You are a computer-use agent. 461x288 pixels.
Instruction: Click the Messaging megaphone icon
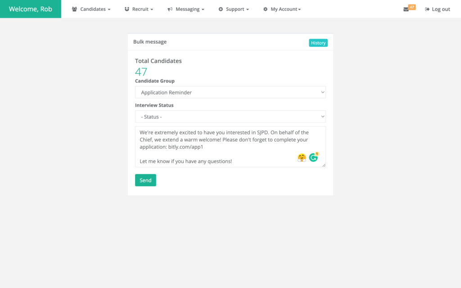[170, 9]
